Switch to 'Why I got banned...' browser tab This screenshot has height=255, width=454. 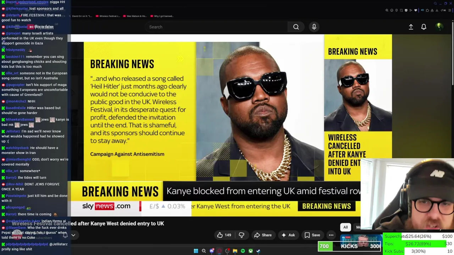click(162, 16)
